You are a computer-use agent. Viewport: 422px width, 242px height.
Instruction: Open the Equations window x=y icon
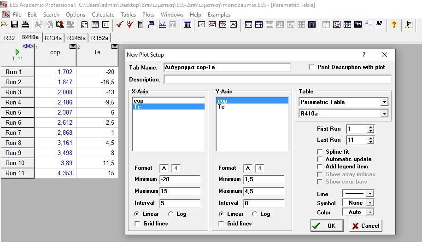[248, 25]
